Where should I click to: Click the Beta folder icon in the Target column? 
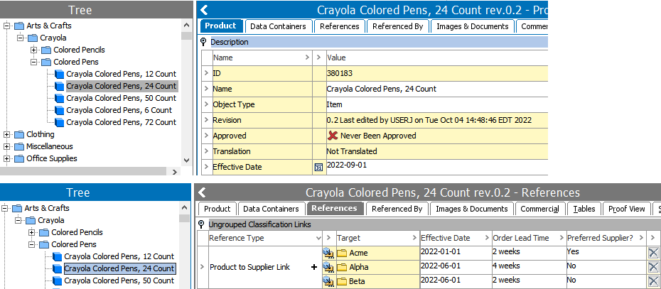pyautogui.click(x=341, y=281)
